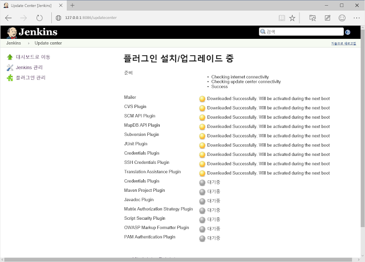
Task: Click grey status ball for Maven Project Plugin
Action: (x=202, y=192)
